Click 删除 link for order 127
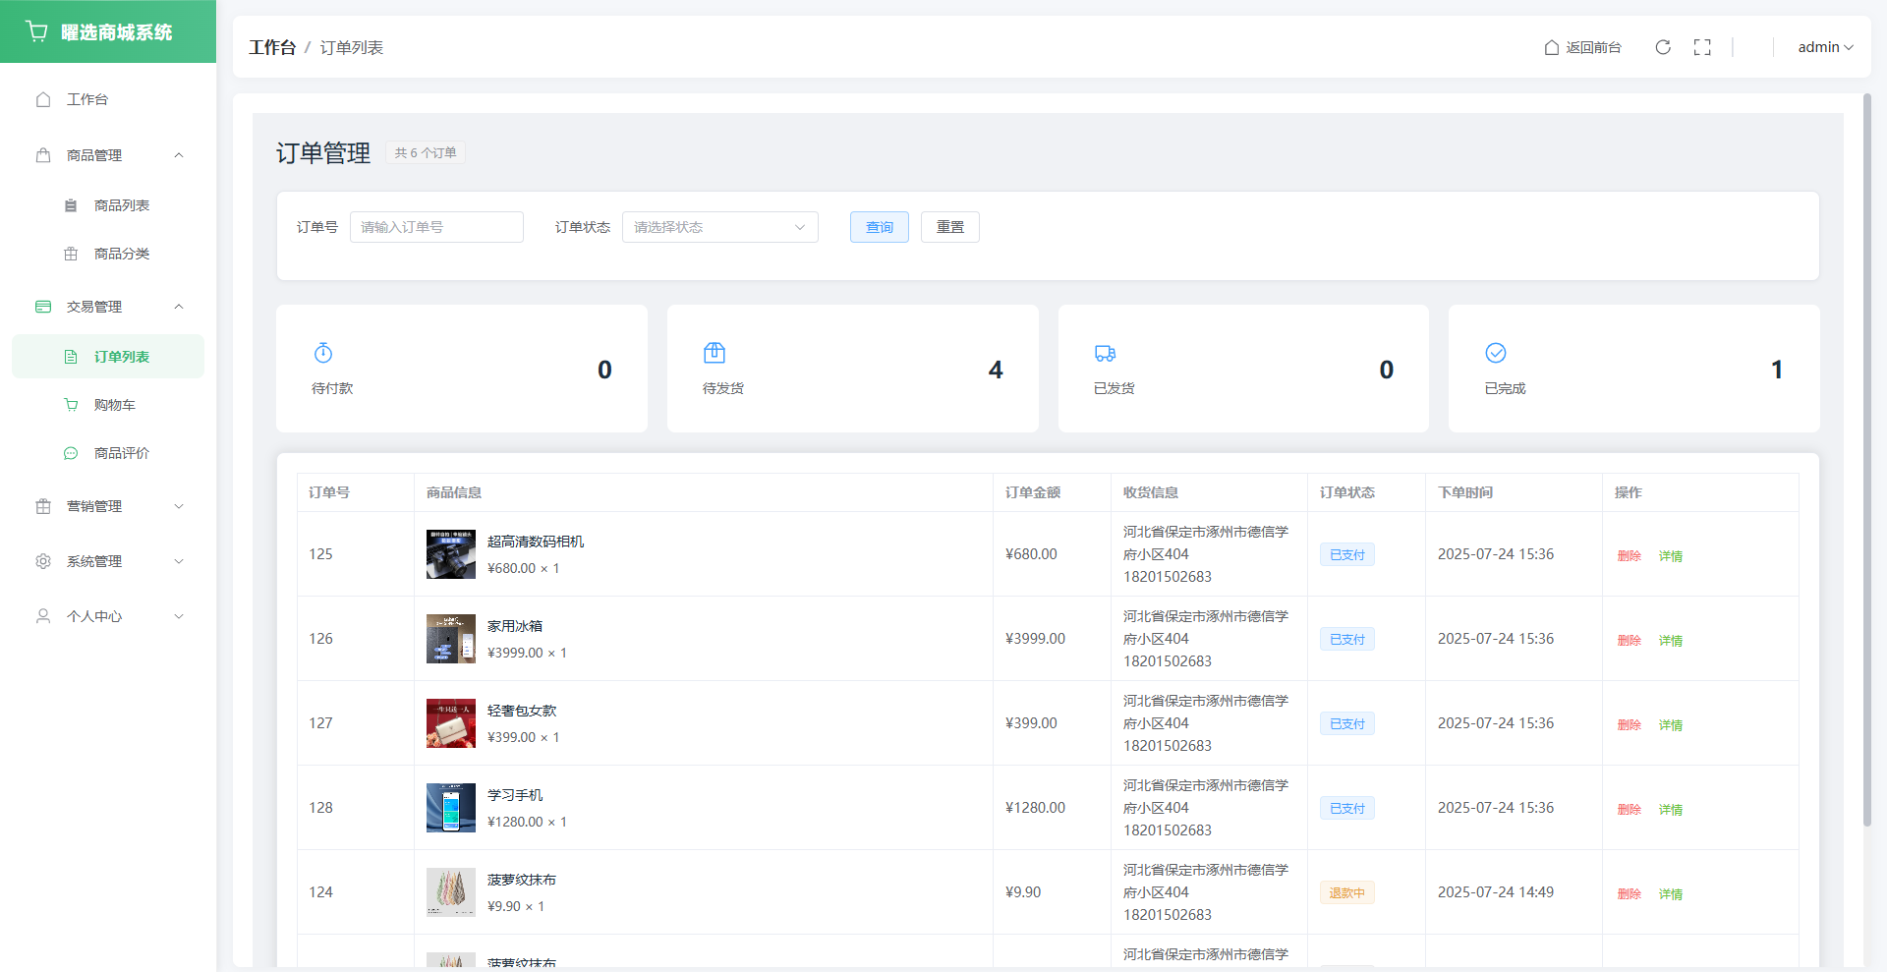The height and width of the screenshot is (972, 1887). [x=1629, y=725]
